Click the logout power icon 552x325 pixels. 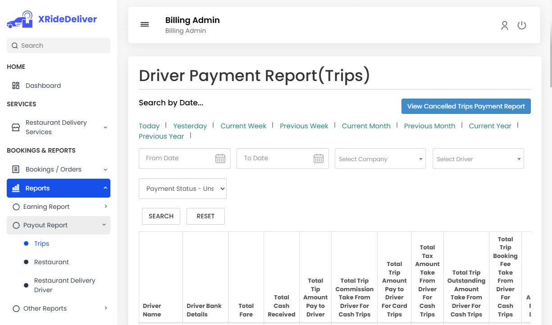click(522, 26)
